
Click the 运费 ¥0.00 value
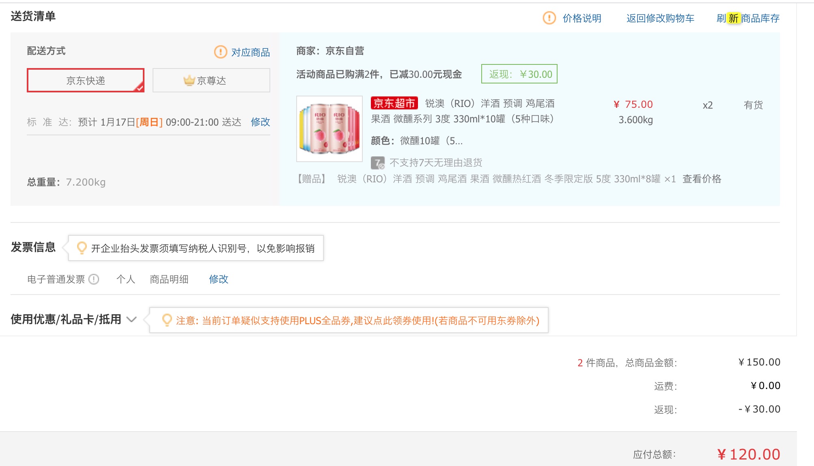click(765, 385)
